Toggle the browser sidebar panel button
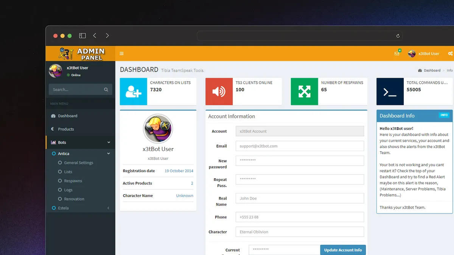 [82, 36]
